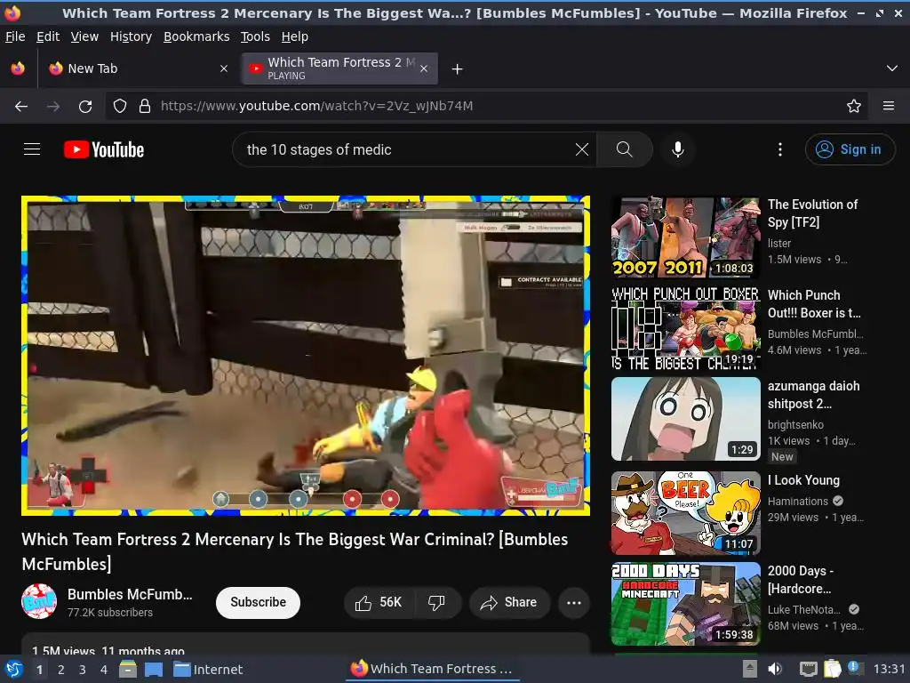Open azumanga daioh shitpost thumbnail
910x683 pixels.
coord(686,419)
